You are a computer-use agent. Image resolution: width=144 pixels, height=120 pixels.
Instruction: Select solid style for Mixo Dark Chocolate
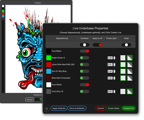(x=123, y=78)
